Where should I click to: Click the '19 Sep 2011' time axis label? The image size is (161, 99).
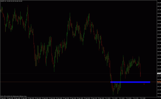coord(3,98)
